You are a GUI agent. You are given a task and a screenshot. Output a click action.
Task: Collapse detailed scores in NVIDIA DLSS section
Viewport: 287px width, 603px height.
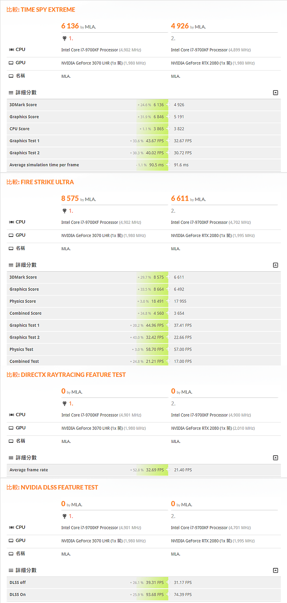coord(275,571)
